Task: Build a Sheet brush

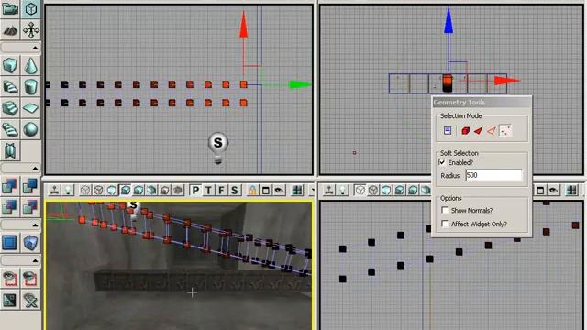Action: (30, 108)
